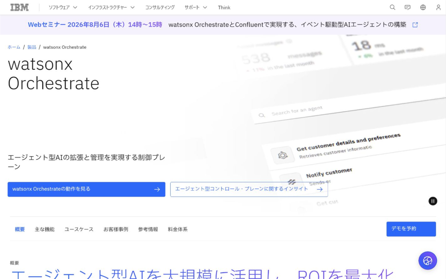
Task: Expand the サポート menu
Action: (196, 7)
